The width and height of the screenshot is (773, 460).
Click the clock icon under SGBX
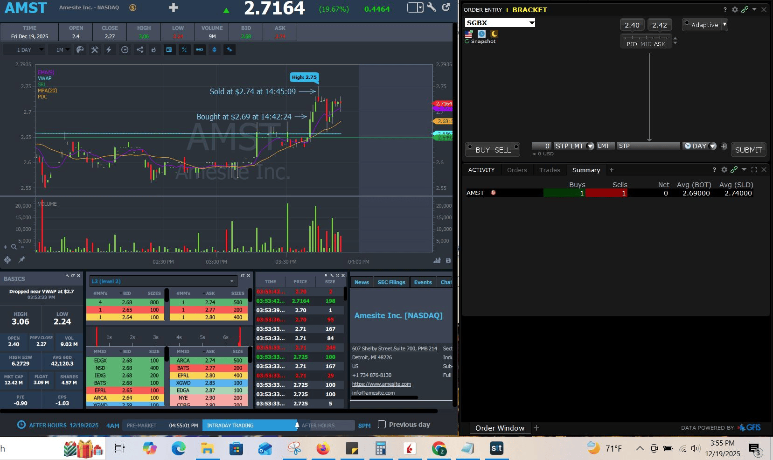click(481, 34)
